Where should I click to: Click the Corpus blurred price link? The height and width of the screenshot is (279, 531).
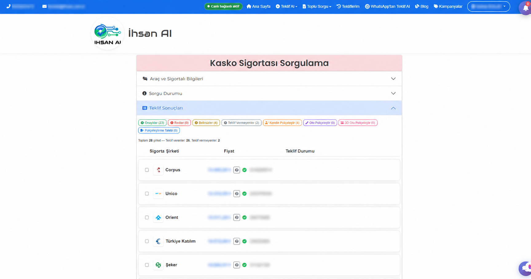[219, 170]
